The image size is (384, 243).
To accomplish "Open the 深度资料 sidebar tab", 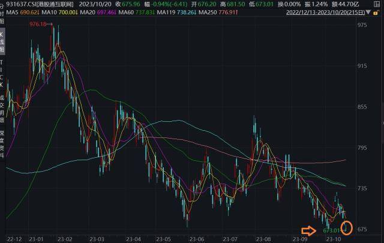I will (2, 142).
